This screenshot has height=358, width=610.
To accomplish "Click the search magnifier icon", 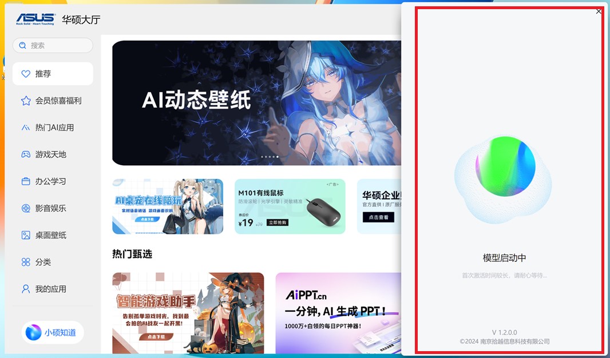I will point(22,46).
